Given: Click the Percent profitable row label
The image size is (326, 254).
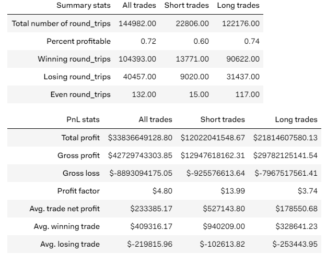Looking at the screenshot, I should click(x=79, y=41).
